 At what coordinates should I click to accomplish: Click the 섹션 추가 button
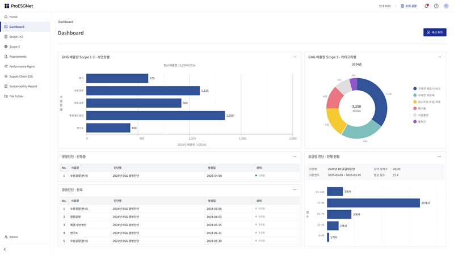(x=435, y=32)
